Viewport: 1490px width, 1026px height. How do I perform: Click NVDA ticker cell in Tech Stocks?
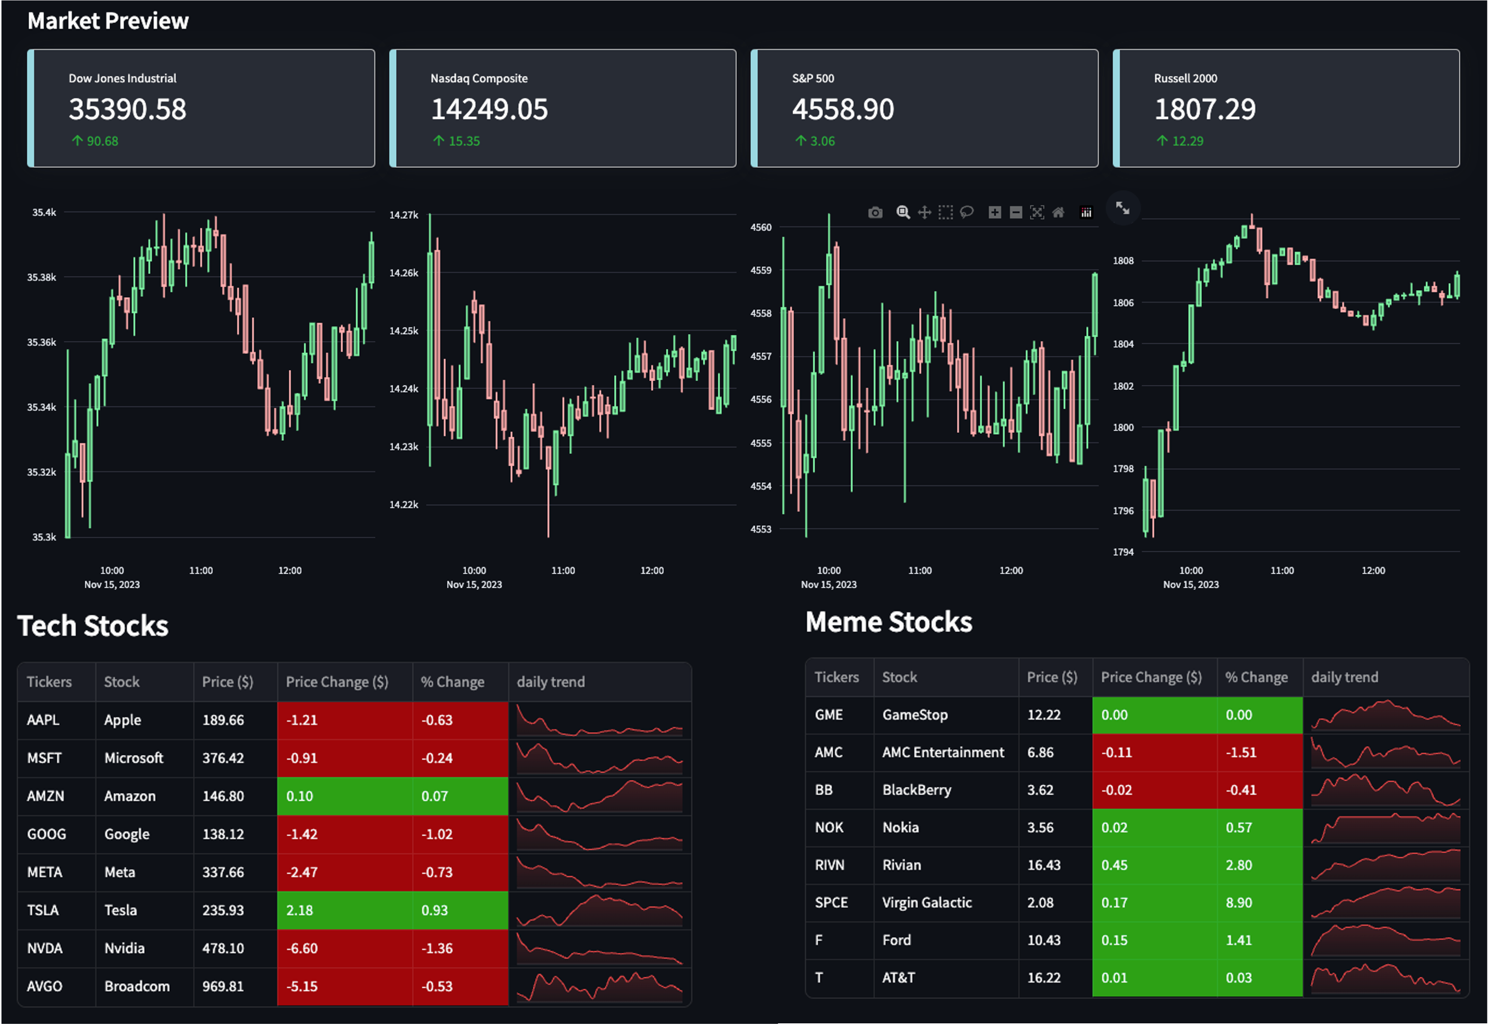[45, 948]
